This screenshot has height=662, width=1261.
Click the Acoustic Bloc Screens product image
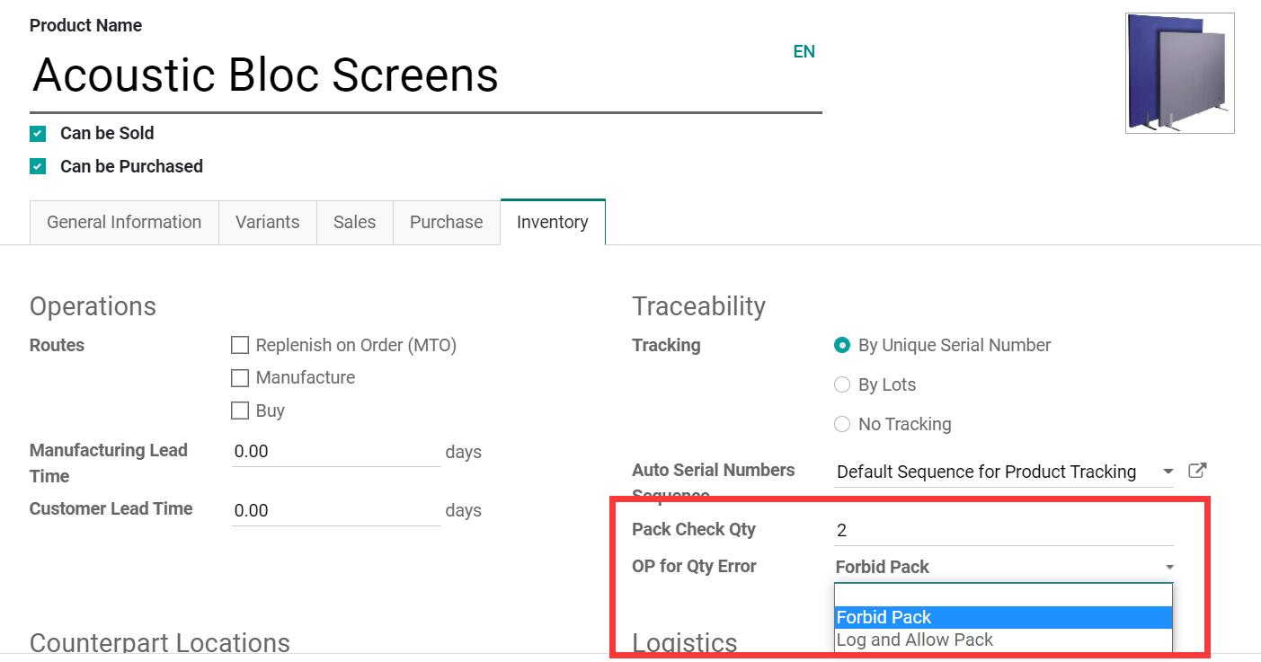pyautogui.click(x=1179, y=74)
